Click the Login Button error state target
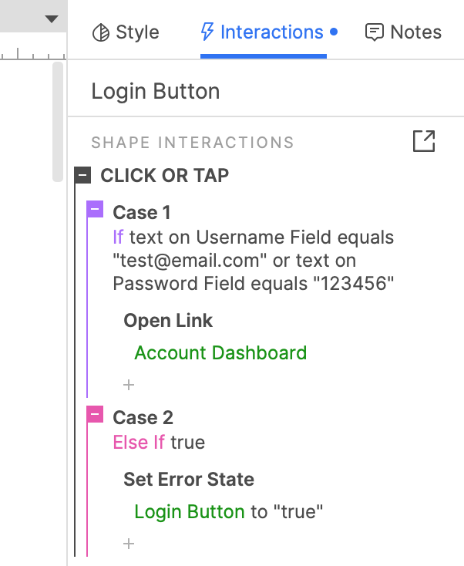The height and width of the screenshot is (566, 464). click(x=189, y=512)
